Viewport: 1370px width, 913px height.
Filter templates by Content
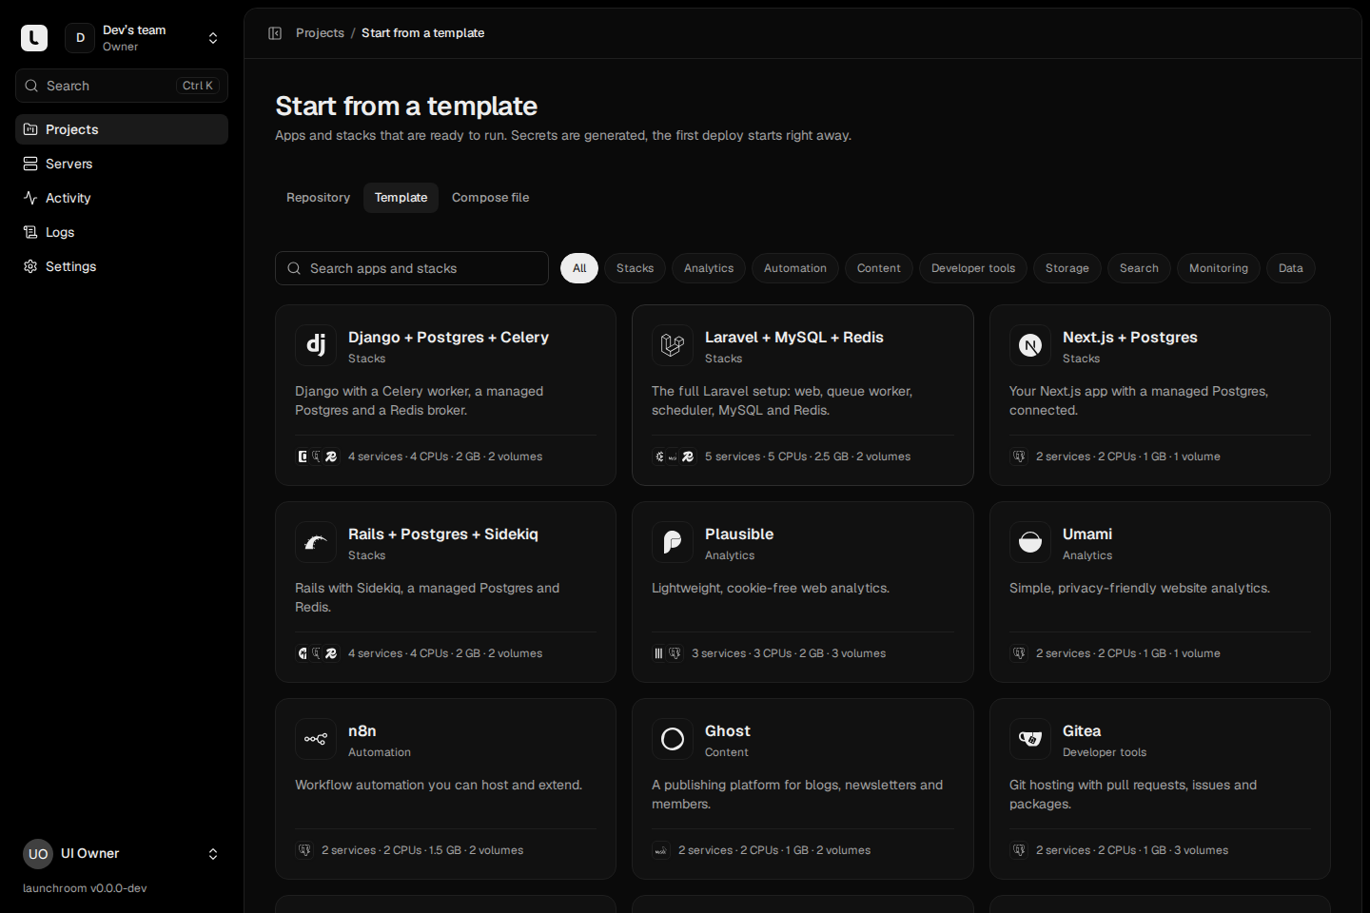(x=879, y=268)
